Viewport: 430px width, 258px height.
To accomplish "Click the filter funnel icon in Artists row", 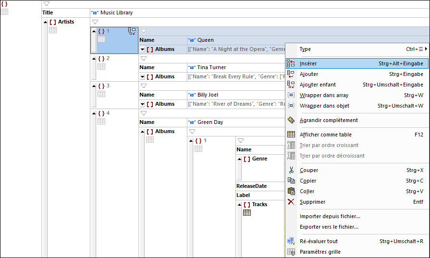I will (x=95, y=22).
